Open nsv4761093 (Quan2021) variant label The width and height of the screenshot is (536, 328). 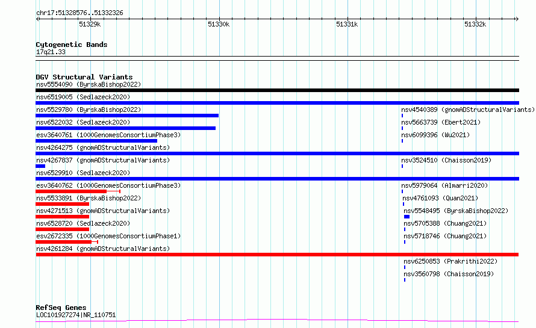coord(440,198)
